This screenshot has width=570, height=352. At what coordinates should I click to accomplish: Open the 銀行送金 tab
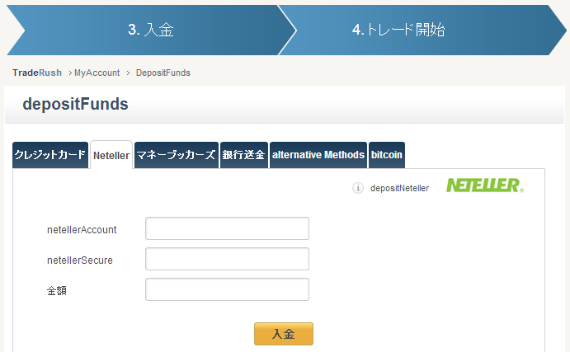tap(244, 155)
